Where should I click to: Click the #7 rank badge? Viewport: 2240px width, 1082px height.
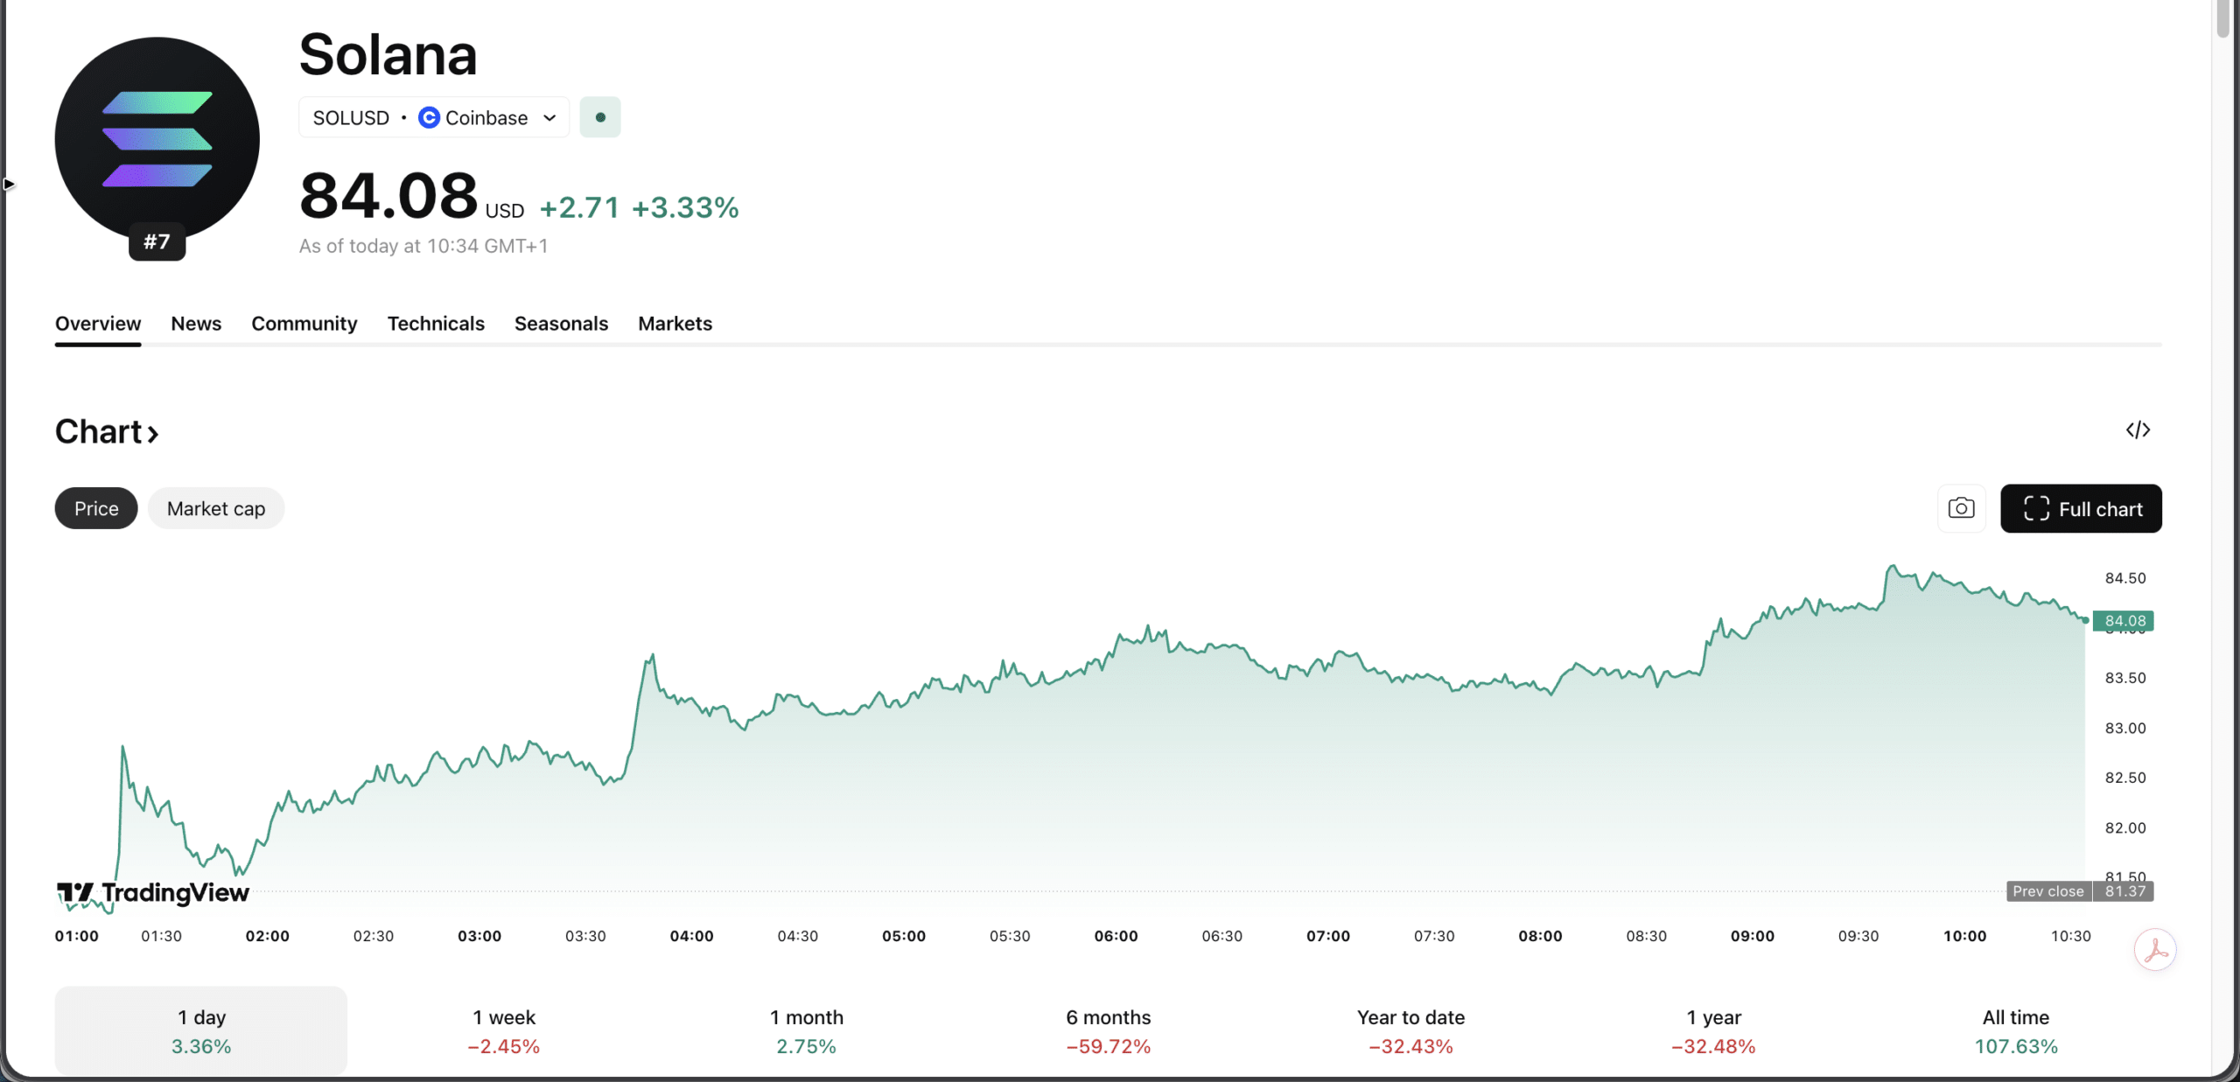(x=157, y=241)
